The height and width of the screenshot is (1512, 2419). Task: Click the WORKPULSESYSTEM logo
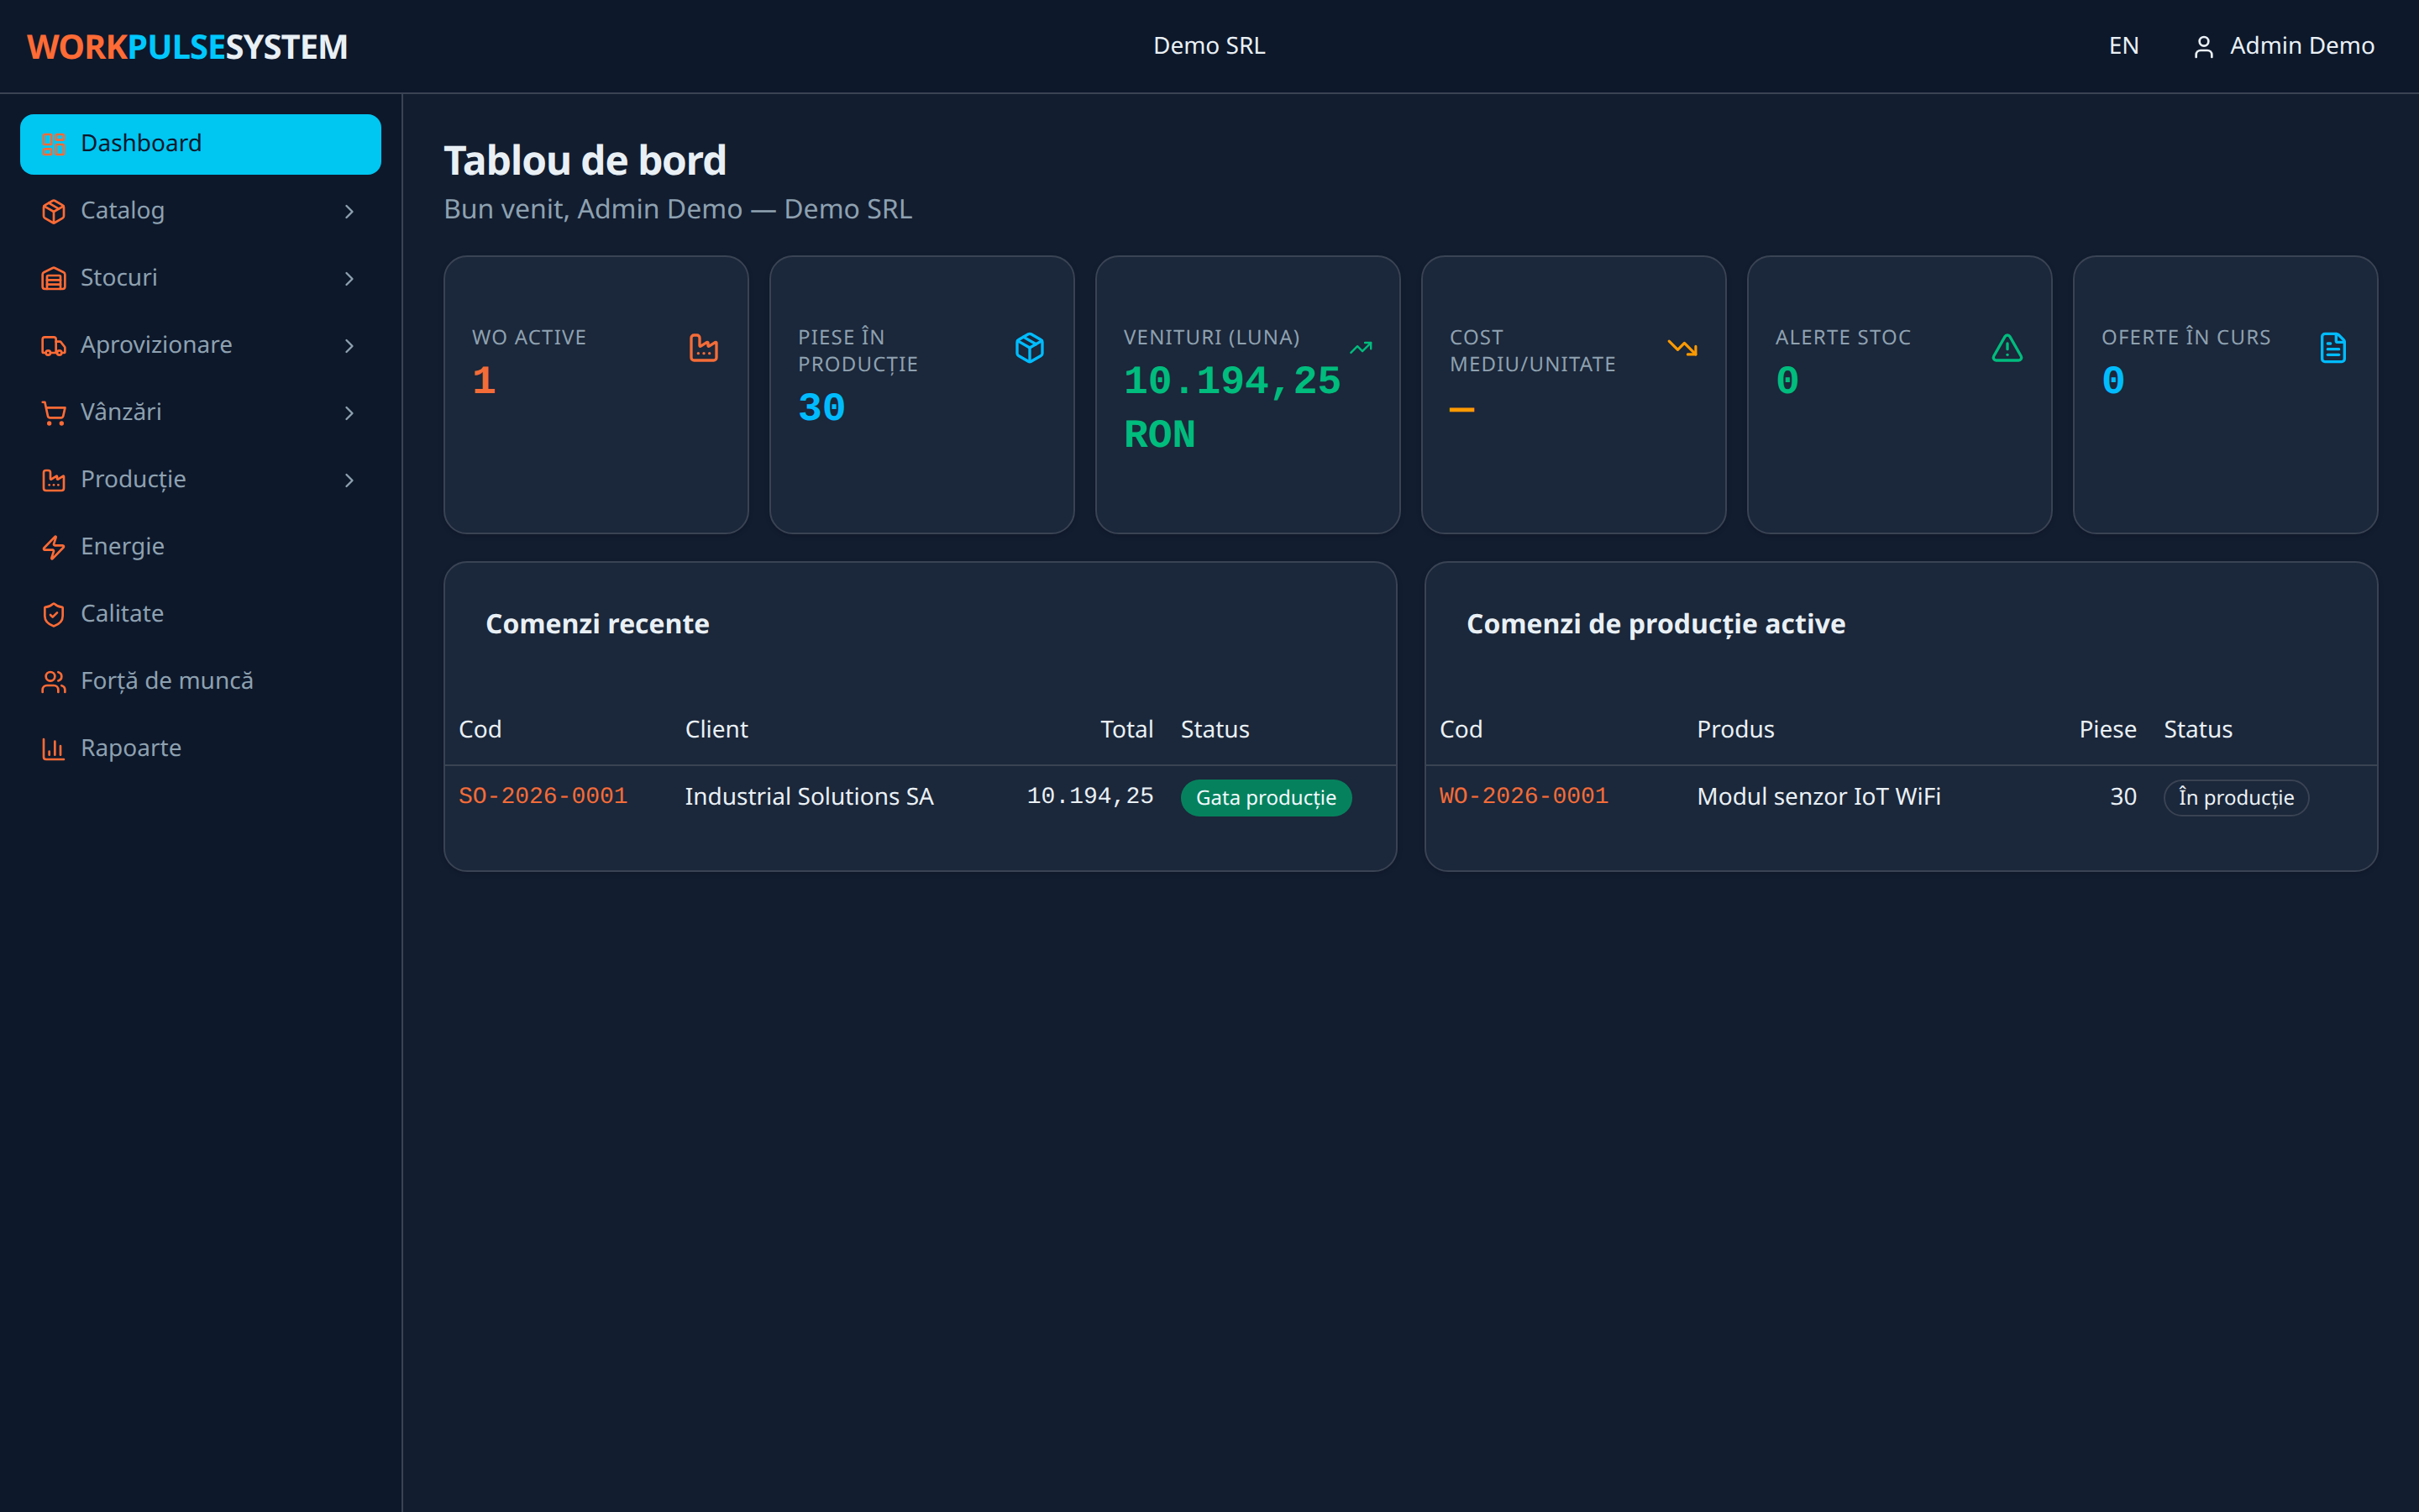point(187,47)
